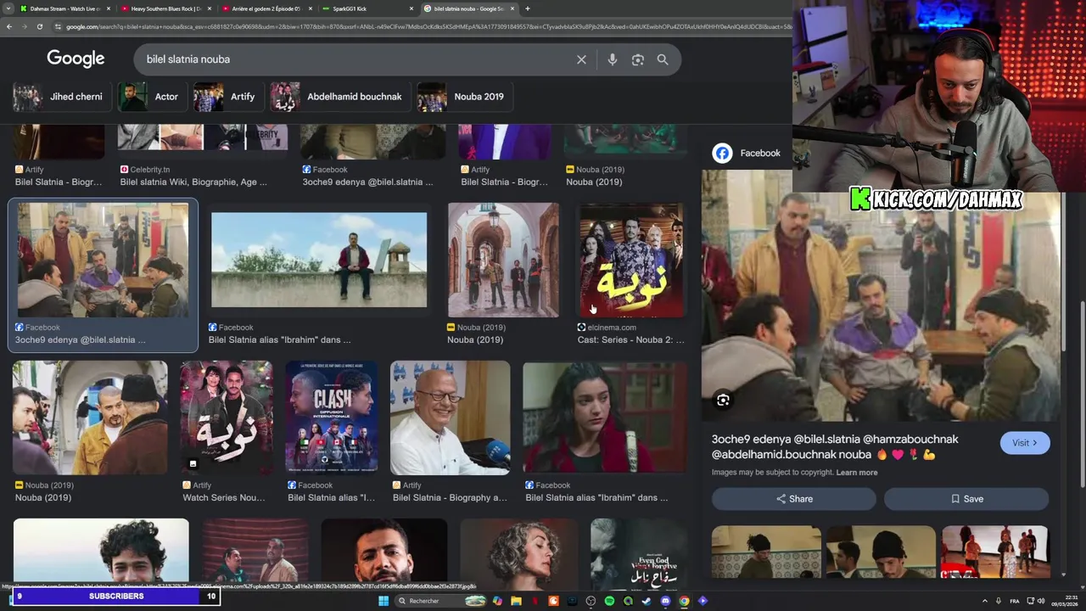Open the second related image in preview panel
Screen dimensions: 1086x611
coord(881,552)
